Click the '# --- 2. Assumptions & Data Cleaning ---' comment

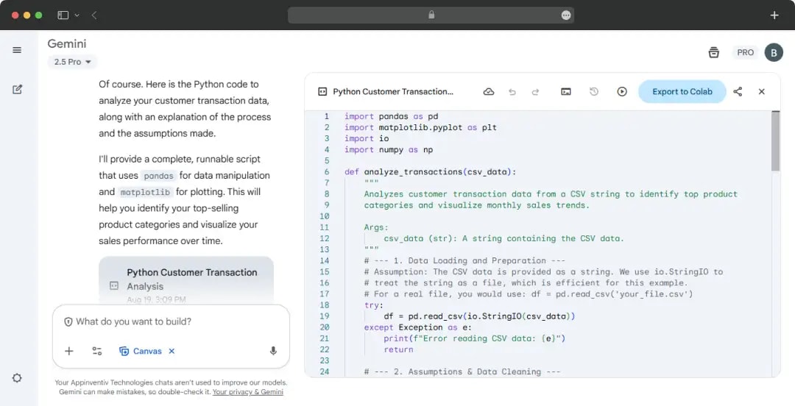(462, 372)
